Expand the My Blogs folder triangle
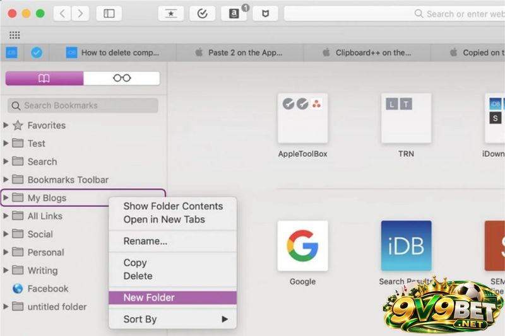This screenshot has height=336, width=505. (6, 198)
